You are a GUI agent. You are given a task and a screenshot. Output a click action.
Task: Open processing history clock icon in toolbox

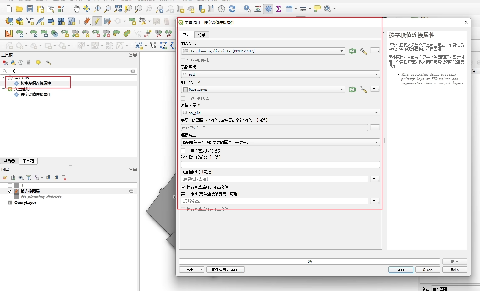21,63
